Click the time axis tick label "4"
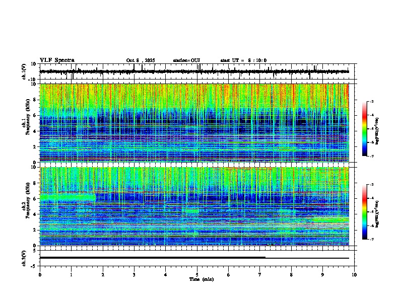 click(x=165, y=275)
